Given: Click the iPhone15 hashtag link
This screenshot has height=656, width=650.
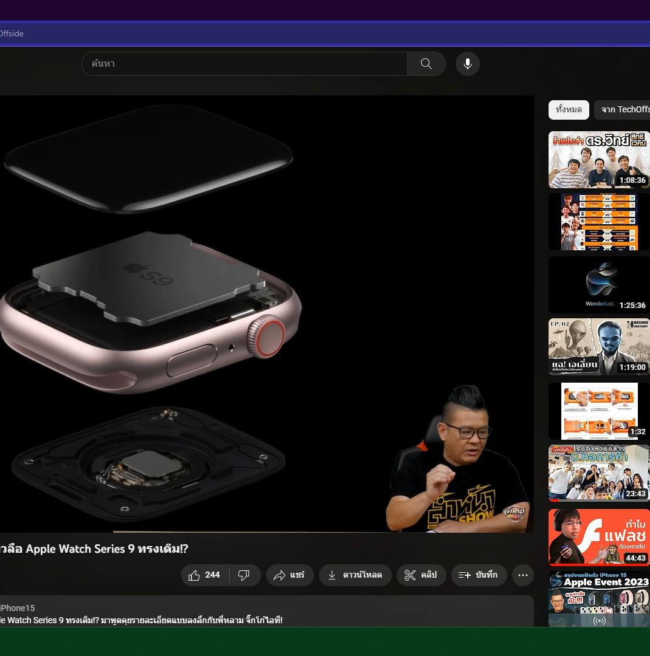Looking at the screenshot, I should coord(17,608).
